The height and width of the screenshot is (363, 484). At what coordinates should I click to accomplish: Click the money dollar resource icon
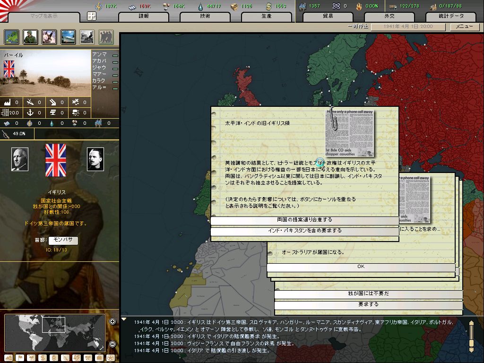point(268,6)
